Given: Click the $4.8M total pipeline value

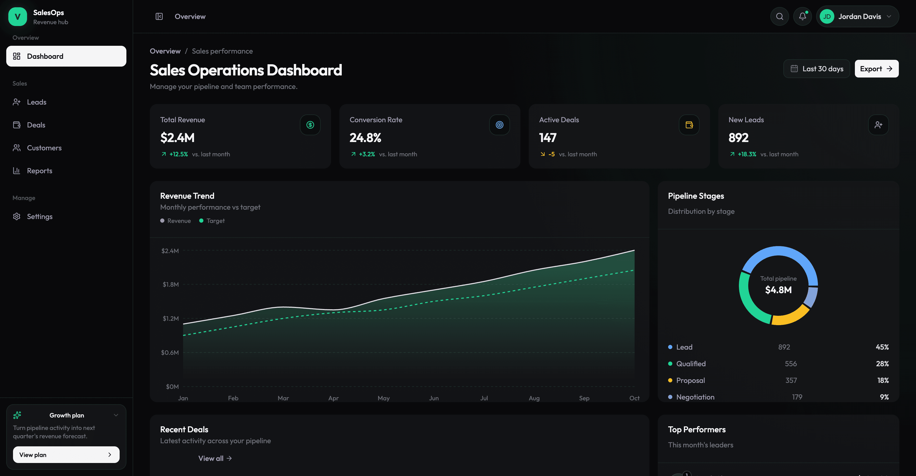Looking at the screenshot, I should click(x=778, y=290).
